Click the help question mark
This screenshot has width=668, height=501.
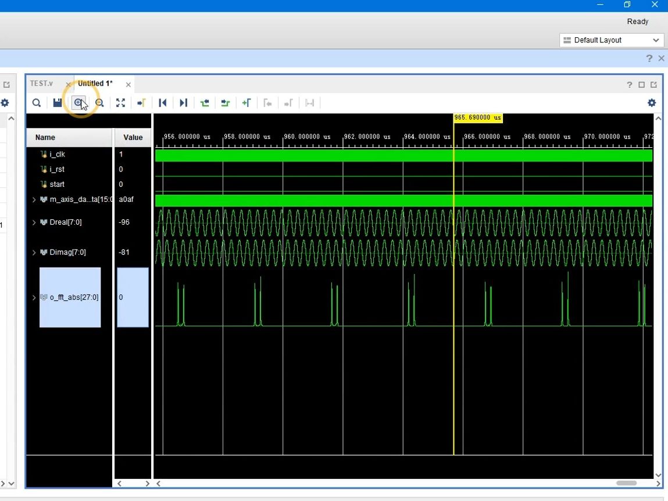click(630, 85)
